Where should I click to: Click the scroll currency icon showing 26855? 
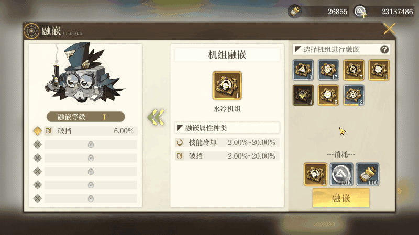[x=294, y=12]
